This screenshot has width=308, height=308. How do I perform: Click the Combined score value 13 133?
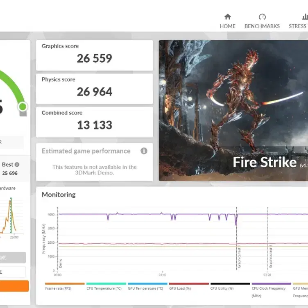95,125
